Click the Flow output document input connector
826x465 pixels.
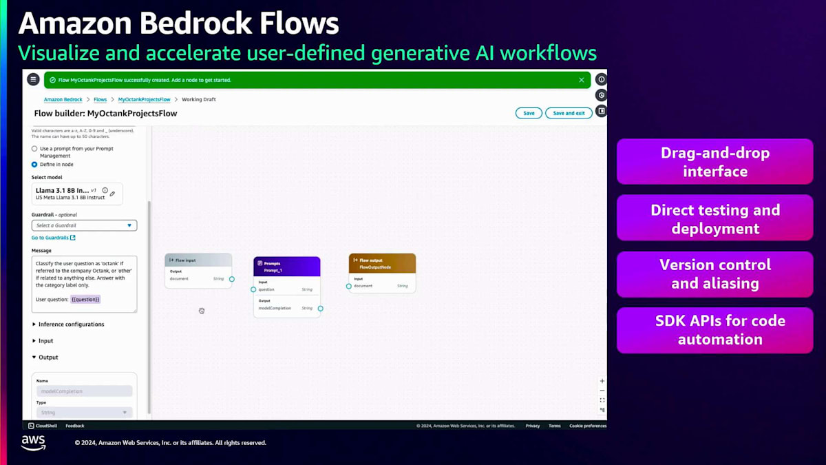(349, 286)
